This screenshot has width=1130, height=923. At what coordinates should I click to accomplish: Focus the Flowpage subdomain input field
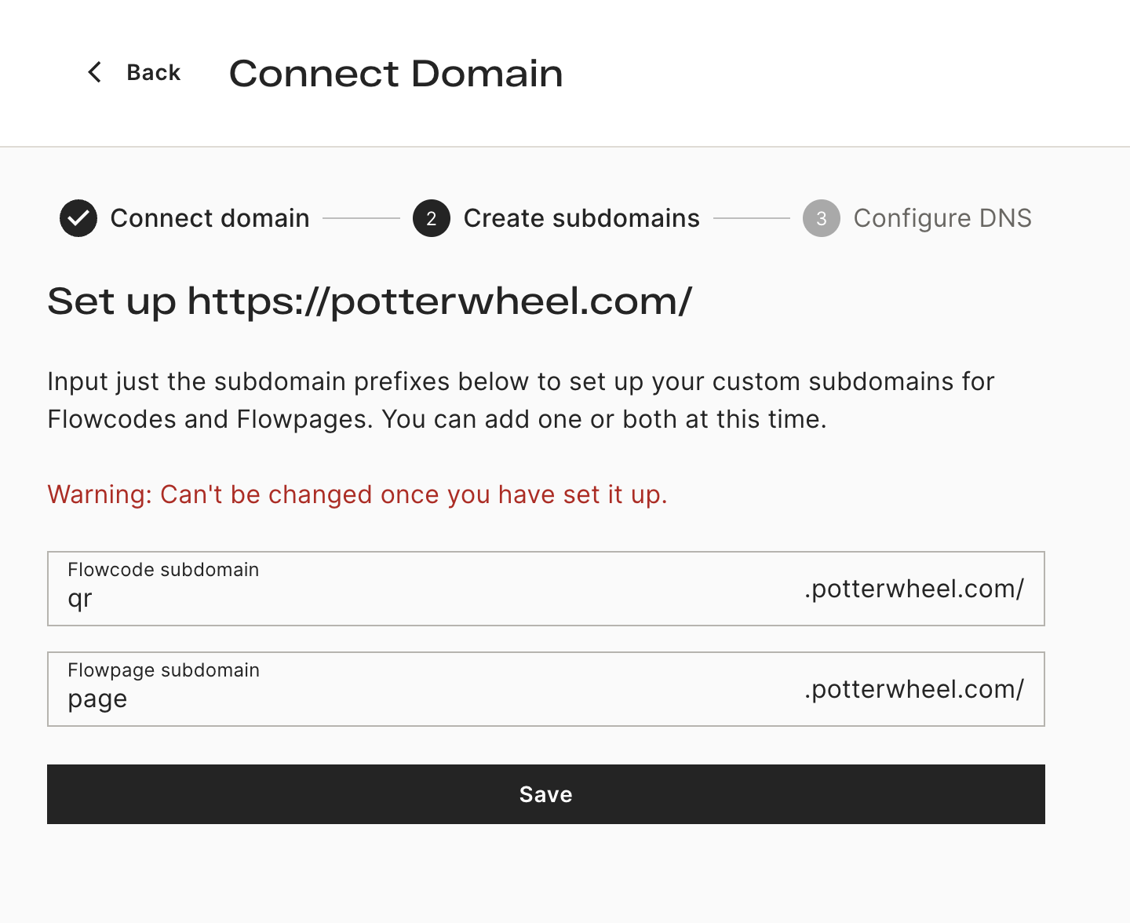click(546, 689)
